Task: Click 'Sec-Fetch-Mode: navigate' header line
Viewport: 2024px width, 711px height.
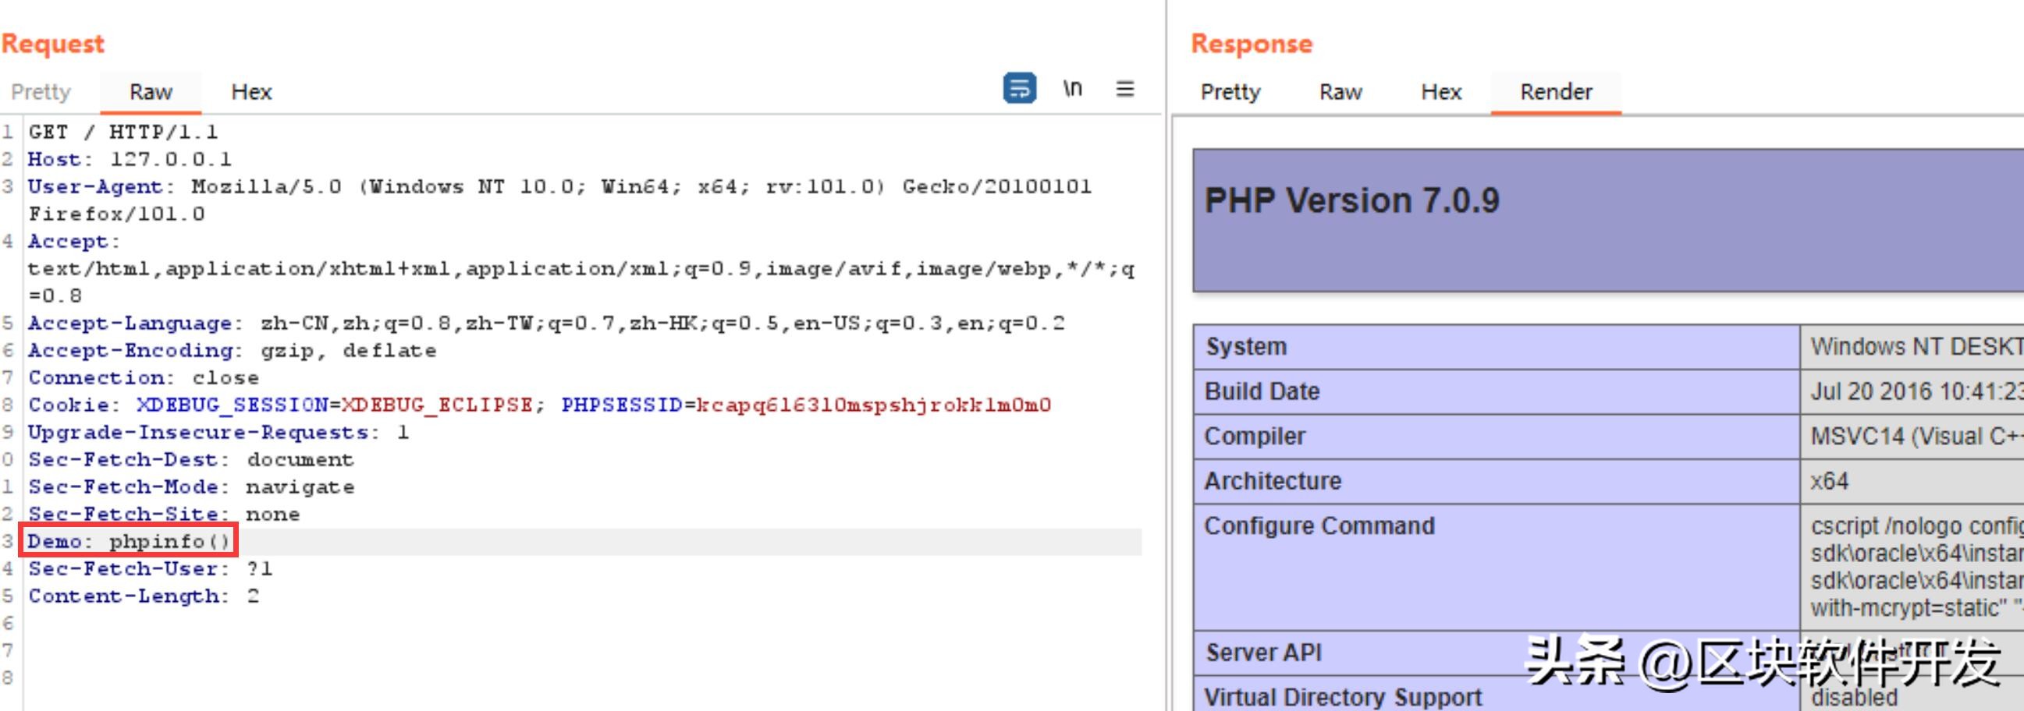Action: tap(191, 487)
